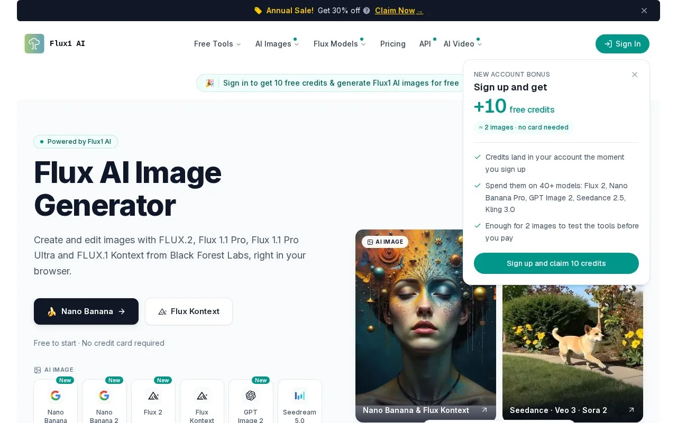Click the banana emoji on Nano Banana button
The height and width of the screenshot is (423, 677).
[x=52, y=311]
